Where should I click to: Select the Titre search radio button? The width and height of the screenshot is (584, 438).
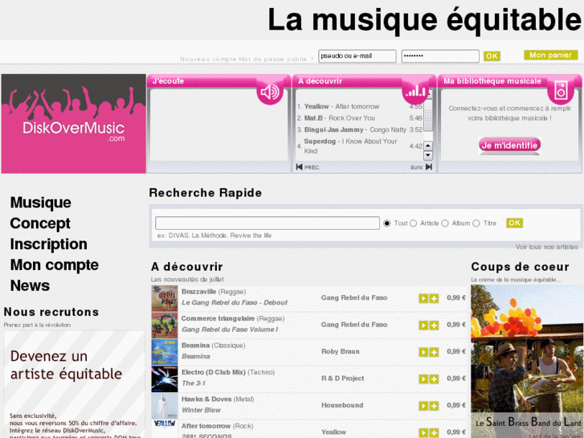(x=476, y=223)
